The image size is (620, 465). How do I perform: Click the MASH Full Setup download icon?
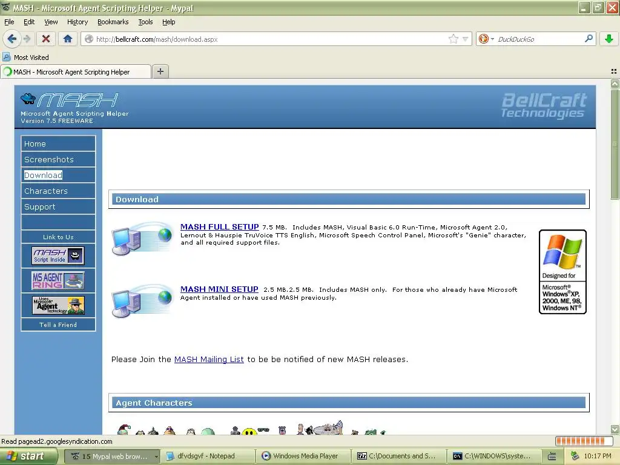click(142, 238)
